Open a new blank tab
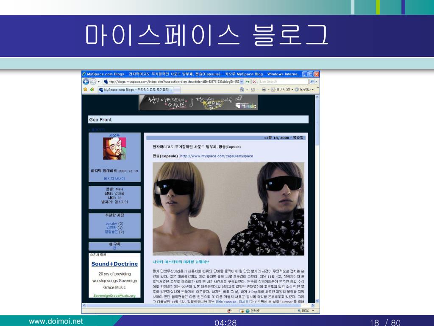Screen dimensions: 434x326 (177, 90)
